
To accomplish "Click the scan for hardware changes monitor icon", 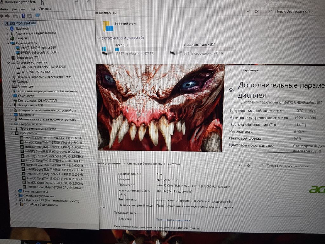I will pyautogui.click(x=37, y=16).
